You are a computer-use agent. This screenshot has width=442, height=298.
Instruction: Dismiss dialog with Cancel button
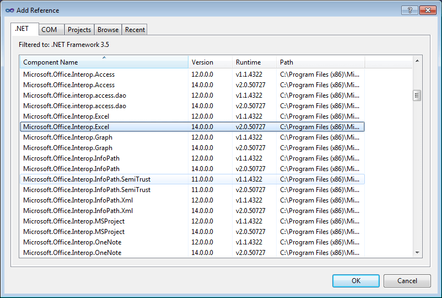point(407,281)
